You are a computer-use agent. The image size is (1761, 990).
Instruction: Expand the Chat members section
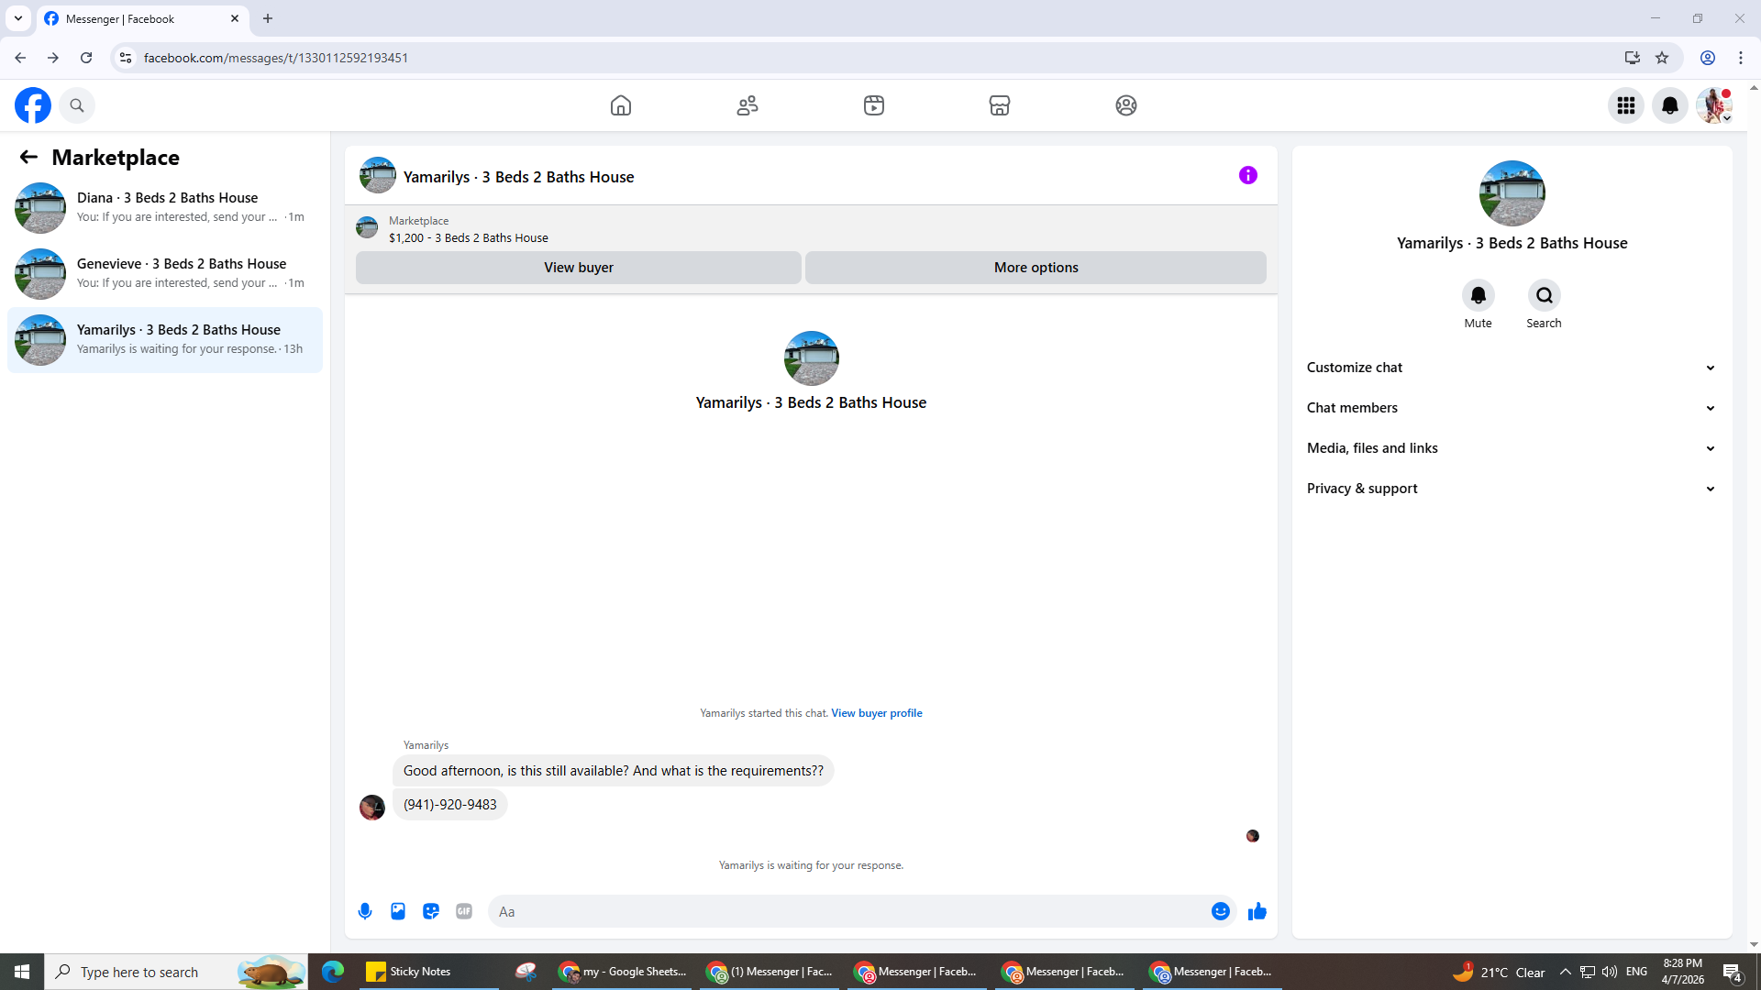coord(1512,408)
